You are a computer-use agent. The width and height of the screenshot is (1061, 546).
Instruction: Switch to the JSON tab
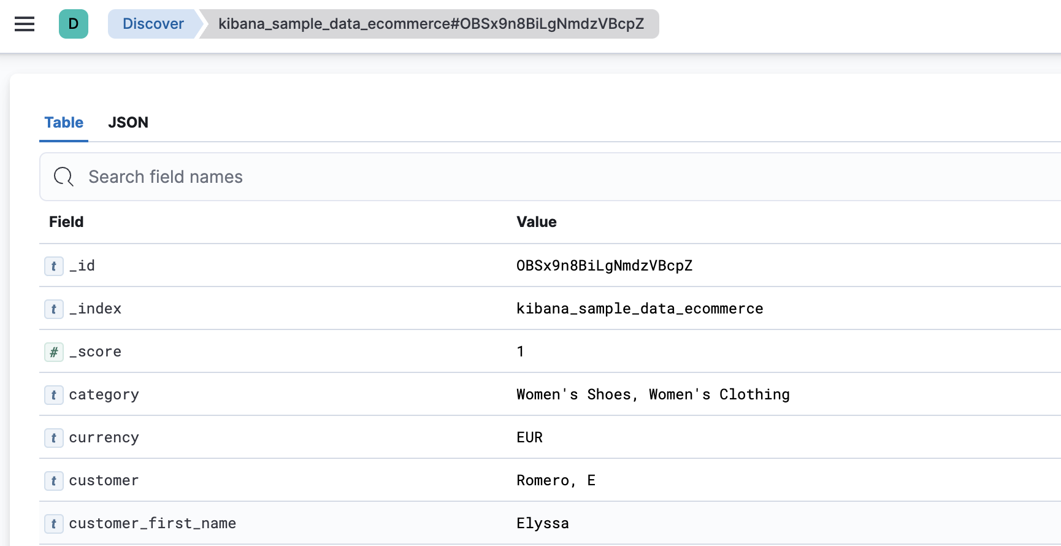tap(128, 123)
